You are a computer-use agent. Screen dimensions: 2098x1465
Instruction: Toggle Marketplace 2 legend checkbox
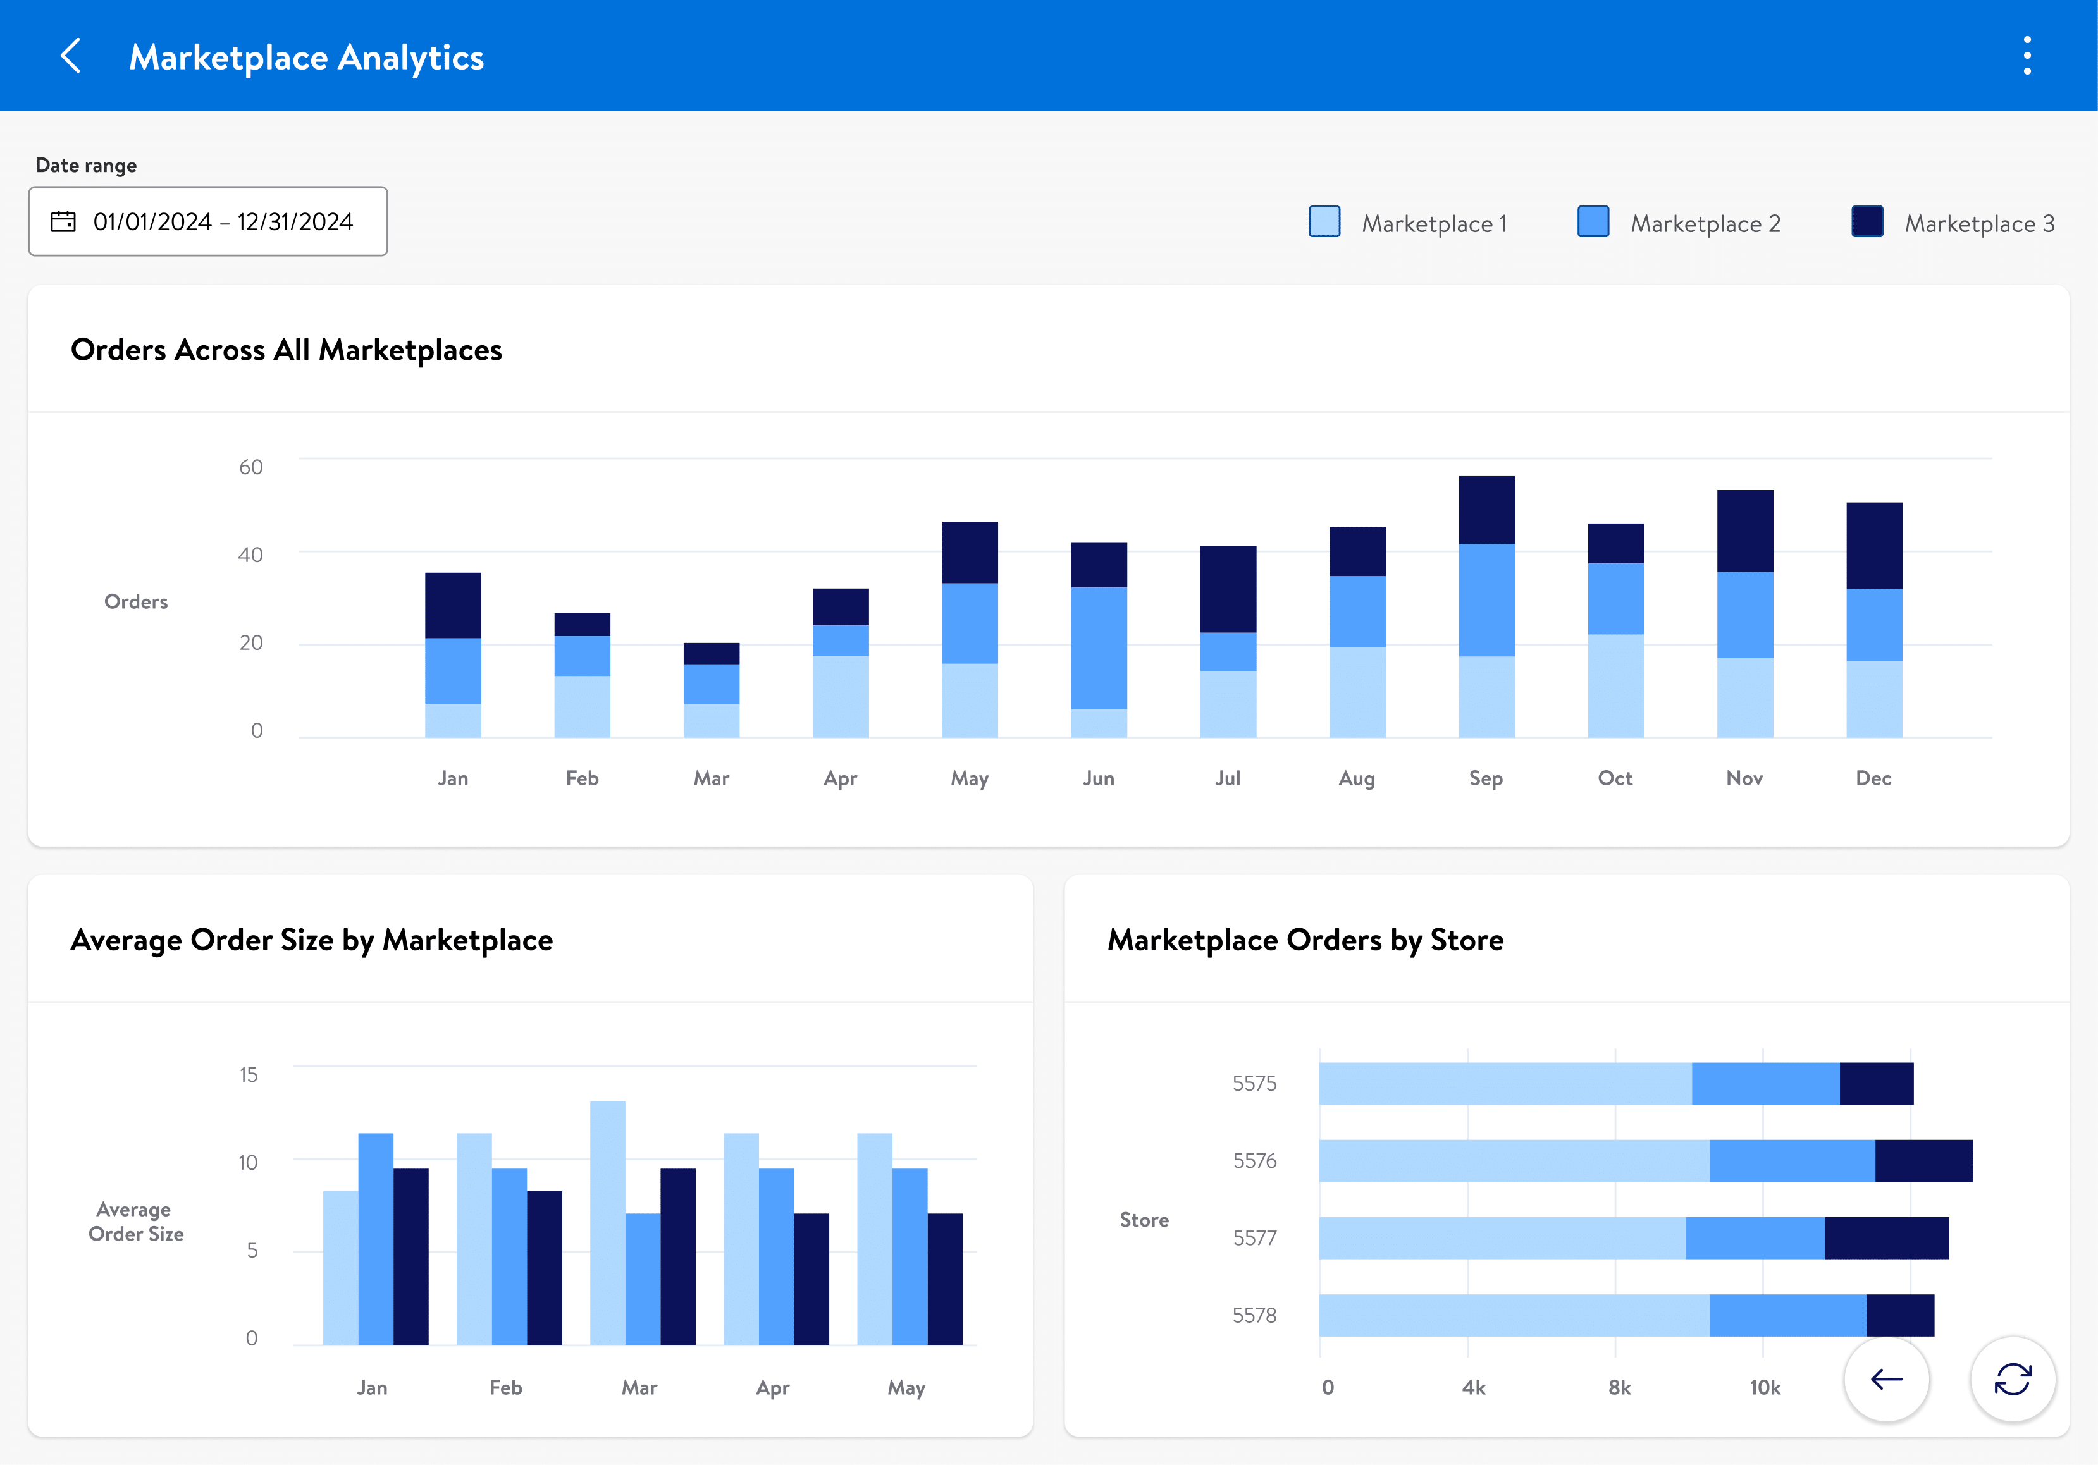[x=1593, y=222]
